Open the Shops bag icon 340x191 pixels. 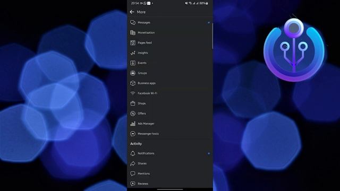133,103
